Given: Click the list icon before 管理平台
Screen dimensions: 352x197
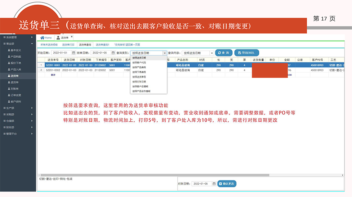Looking at the screenshot, I should tap(4, 134).
